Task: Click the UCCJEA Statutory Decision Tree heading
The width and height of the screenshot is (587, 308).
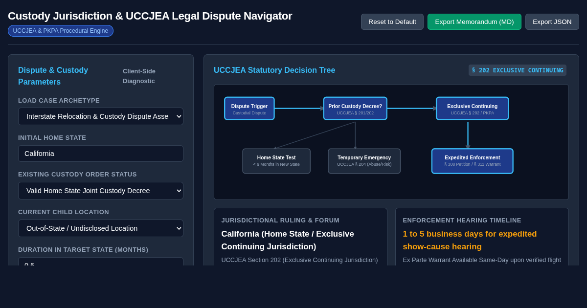Action: (274, 70)
